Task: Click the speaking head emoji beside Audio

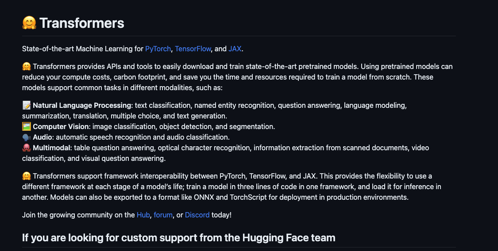Action: click(x=27, y=137)
